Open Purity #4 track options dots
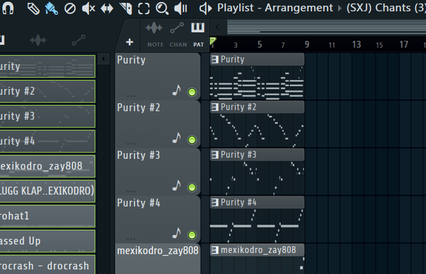The width and height of the screenshot is (426, 274). coord(131,239)
